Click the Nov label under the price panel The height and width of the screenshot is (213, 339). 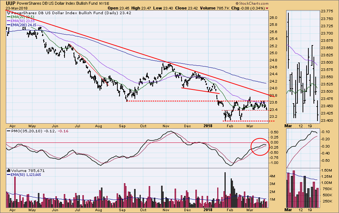point(166,126)
